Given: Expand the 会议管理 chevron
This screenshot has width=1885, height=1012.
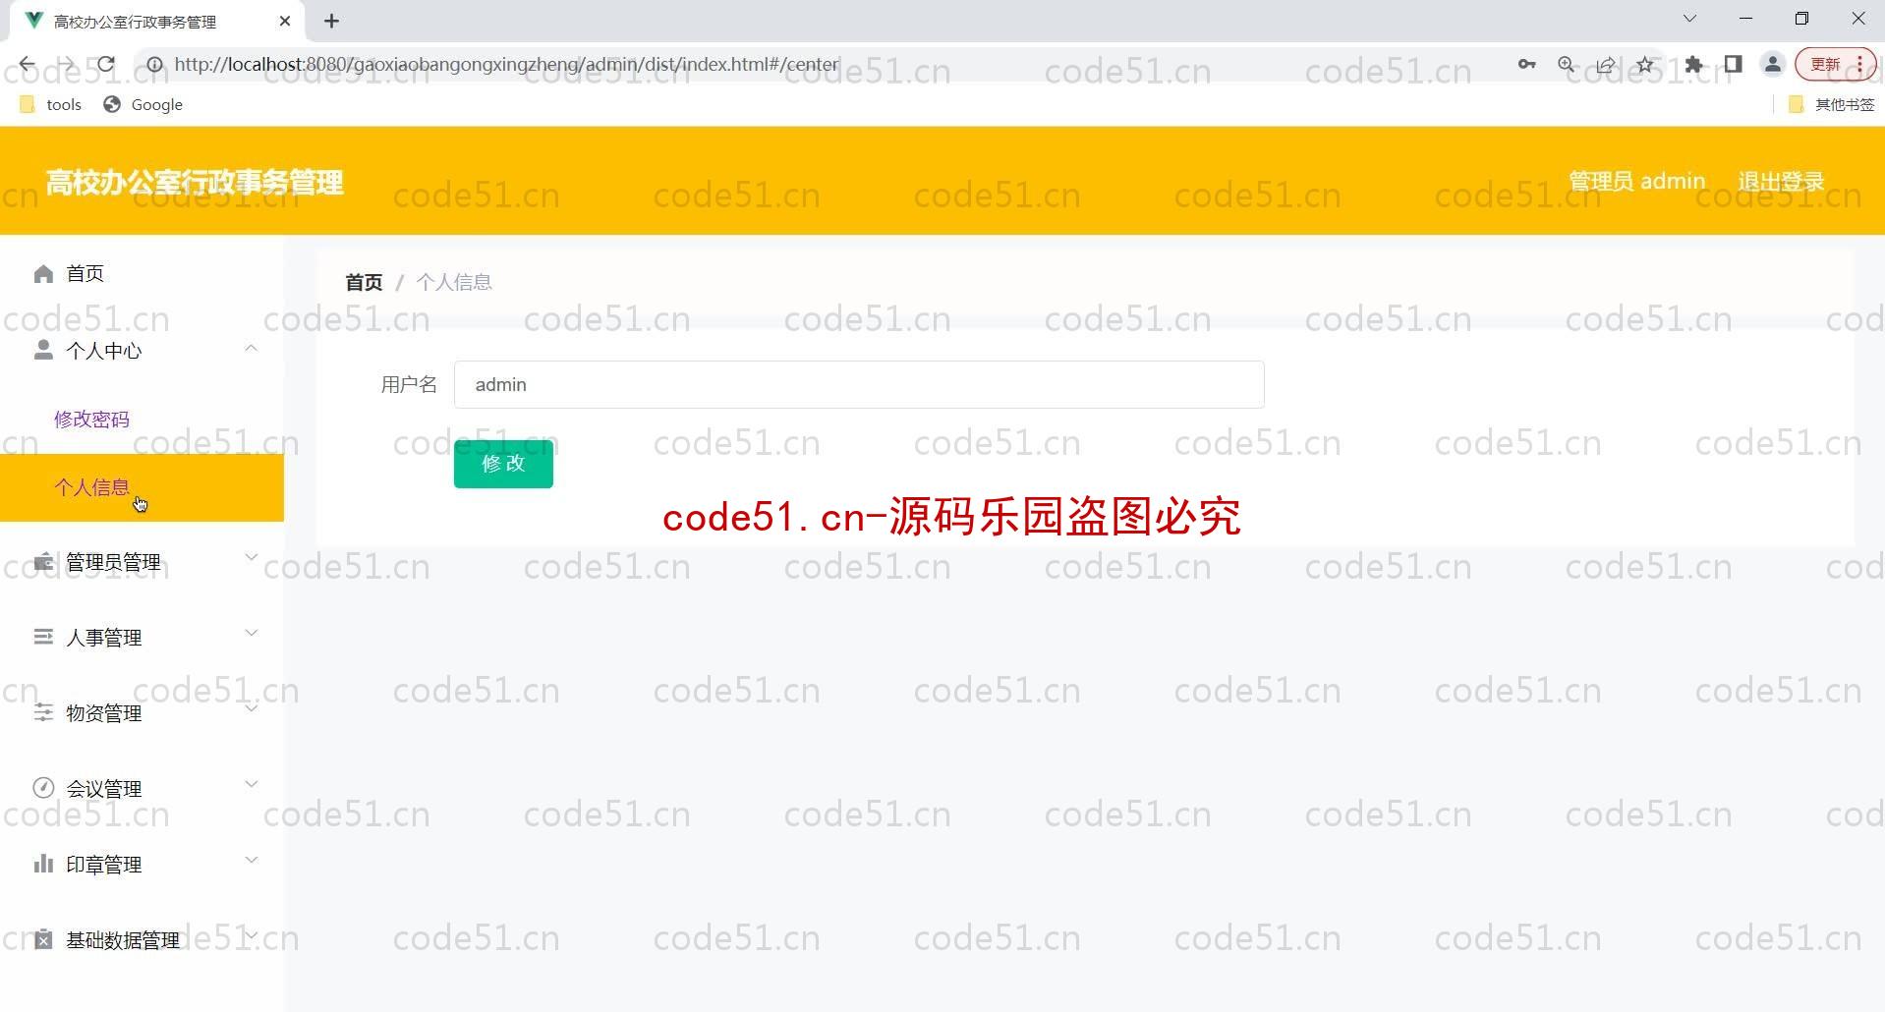Looking at the screenshot, I should (252, 784).
